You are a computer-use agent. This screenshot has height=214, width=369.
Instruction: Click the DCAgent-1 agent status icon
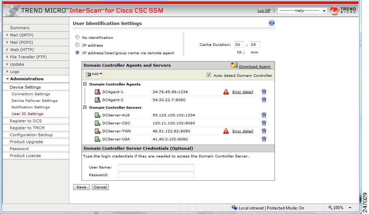pos(98,92)
